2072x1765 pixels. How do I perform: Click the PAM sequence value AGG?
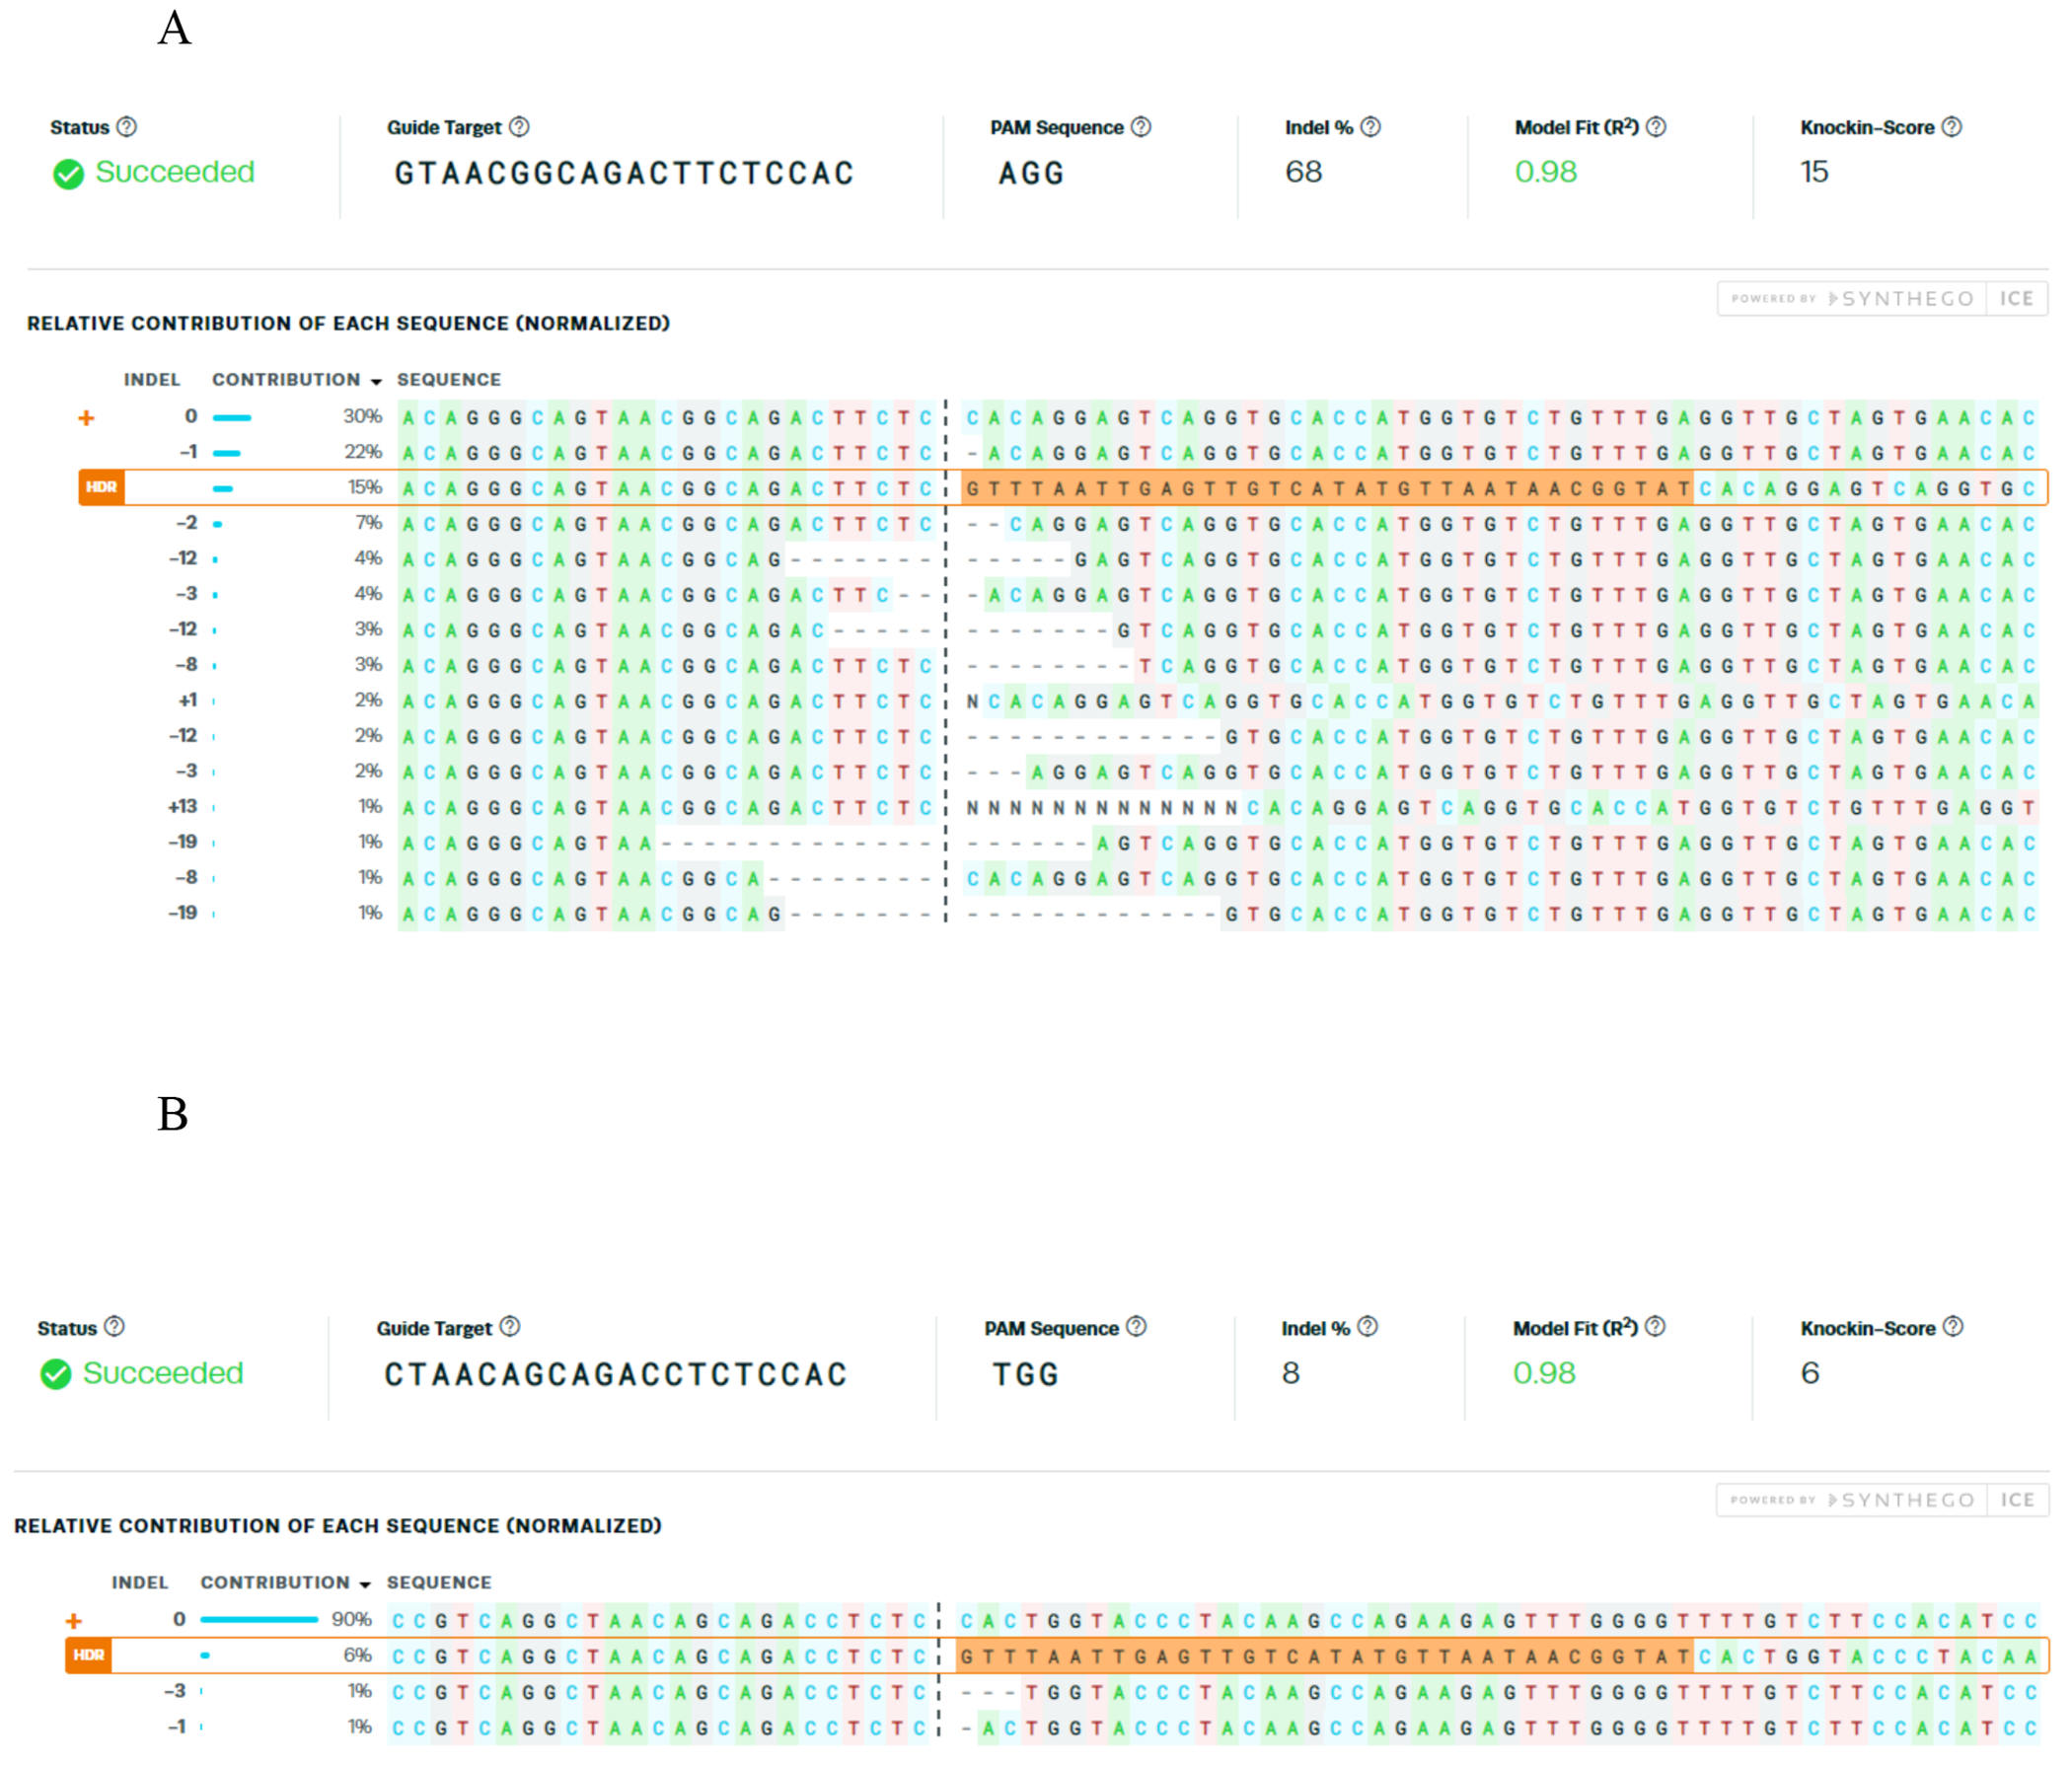[x=1031, y=174]
